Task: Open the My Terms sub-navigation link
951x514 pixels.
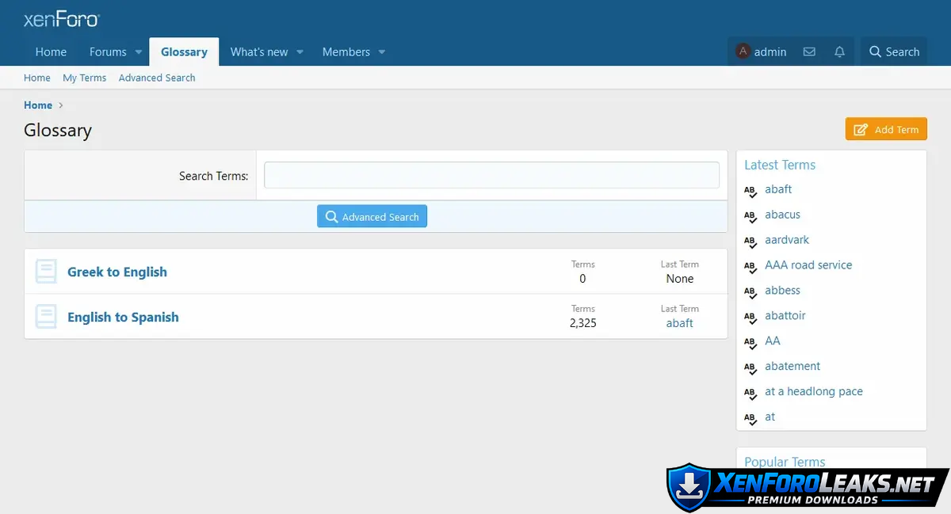Action: coord(84,78)
